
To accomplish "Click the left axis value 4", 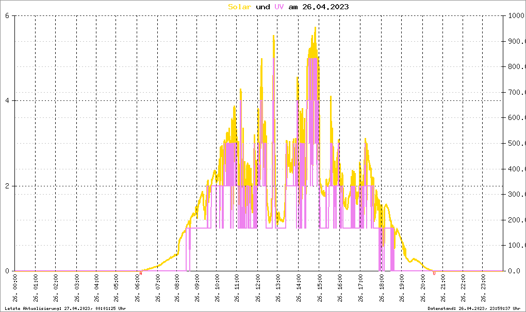I will (x=7, y=101).
